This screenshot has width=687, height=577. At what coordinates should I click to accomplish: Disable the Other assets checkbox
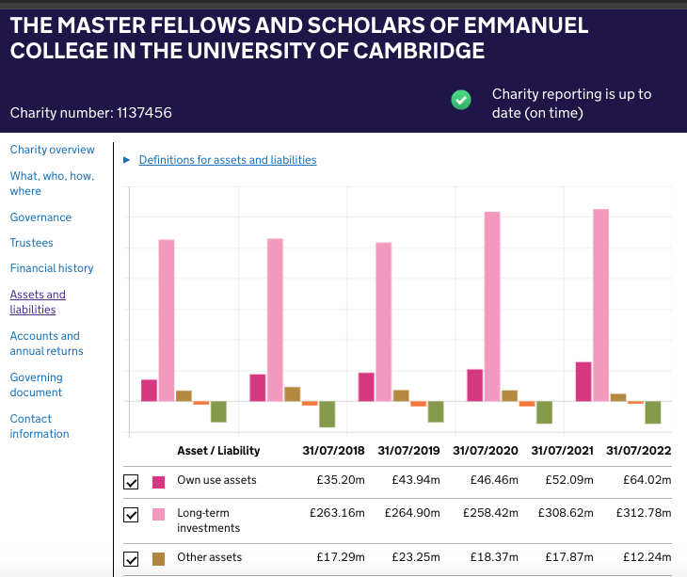[x=132, y=559]
